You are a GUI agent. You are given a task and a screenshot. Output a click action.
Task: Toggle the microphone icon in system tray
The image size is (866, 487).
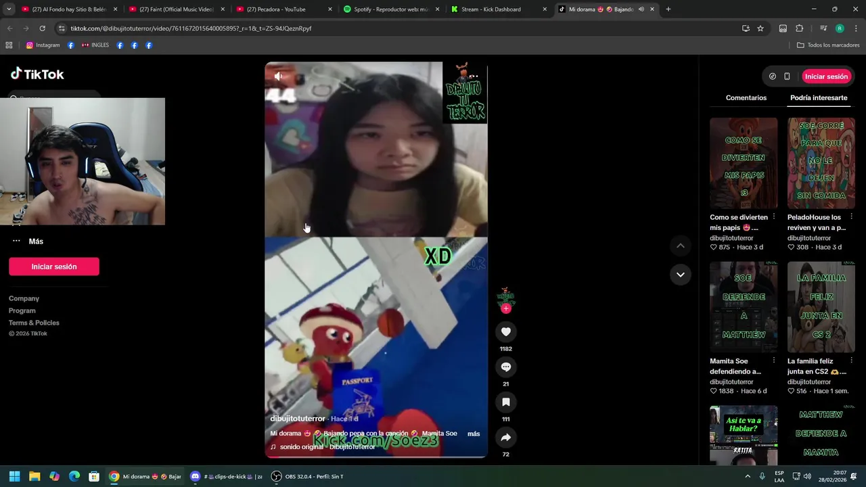click(762, 476)
